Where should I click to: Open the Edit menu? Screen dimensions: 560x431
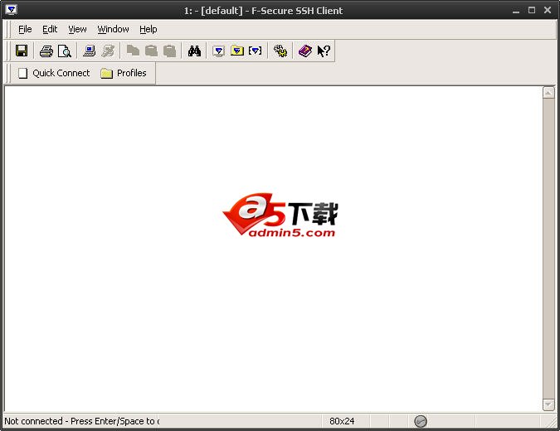tap(50, 29)
